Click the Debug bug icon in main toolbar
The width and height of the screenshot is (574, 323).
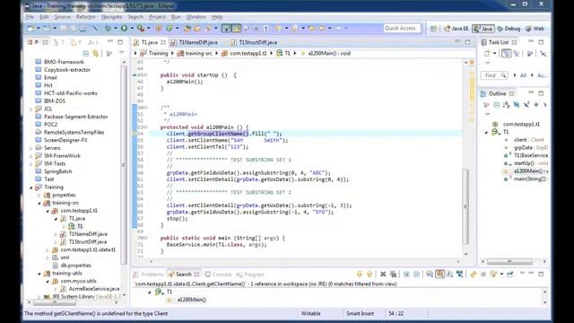click(x=108, y=28)
